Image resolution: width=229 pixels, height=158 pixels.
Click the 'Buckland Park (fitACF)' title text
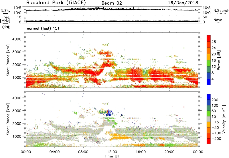[x=56, y=3]
